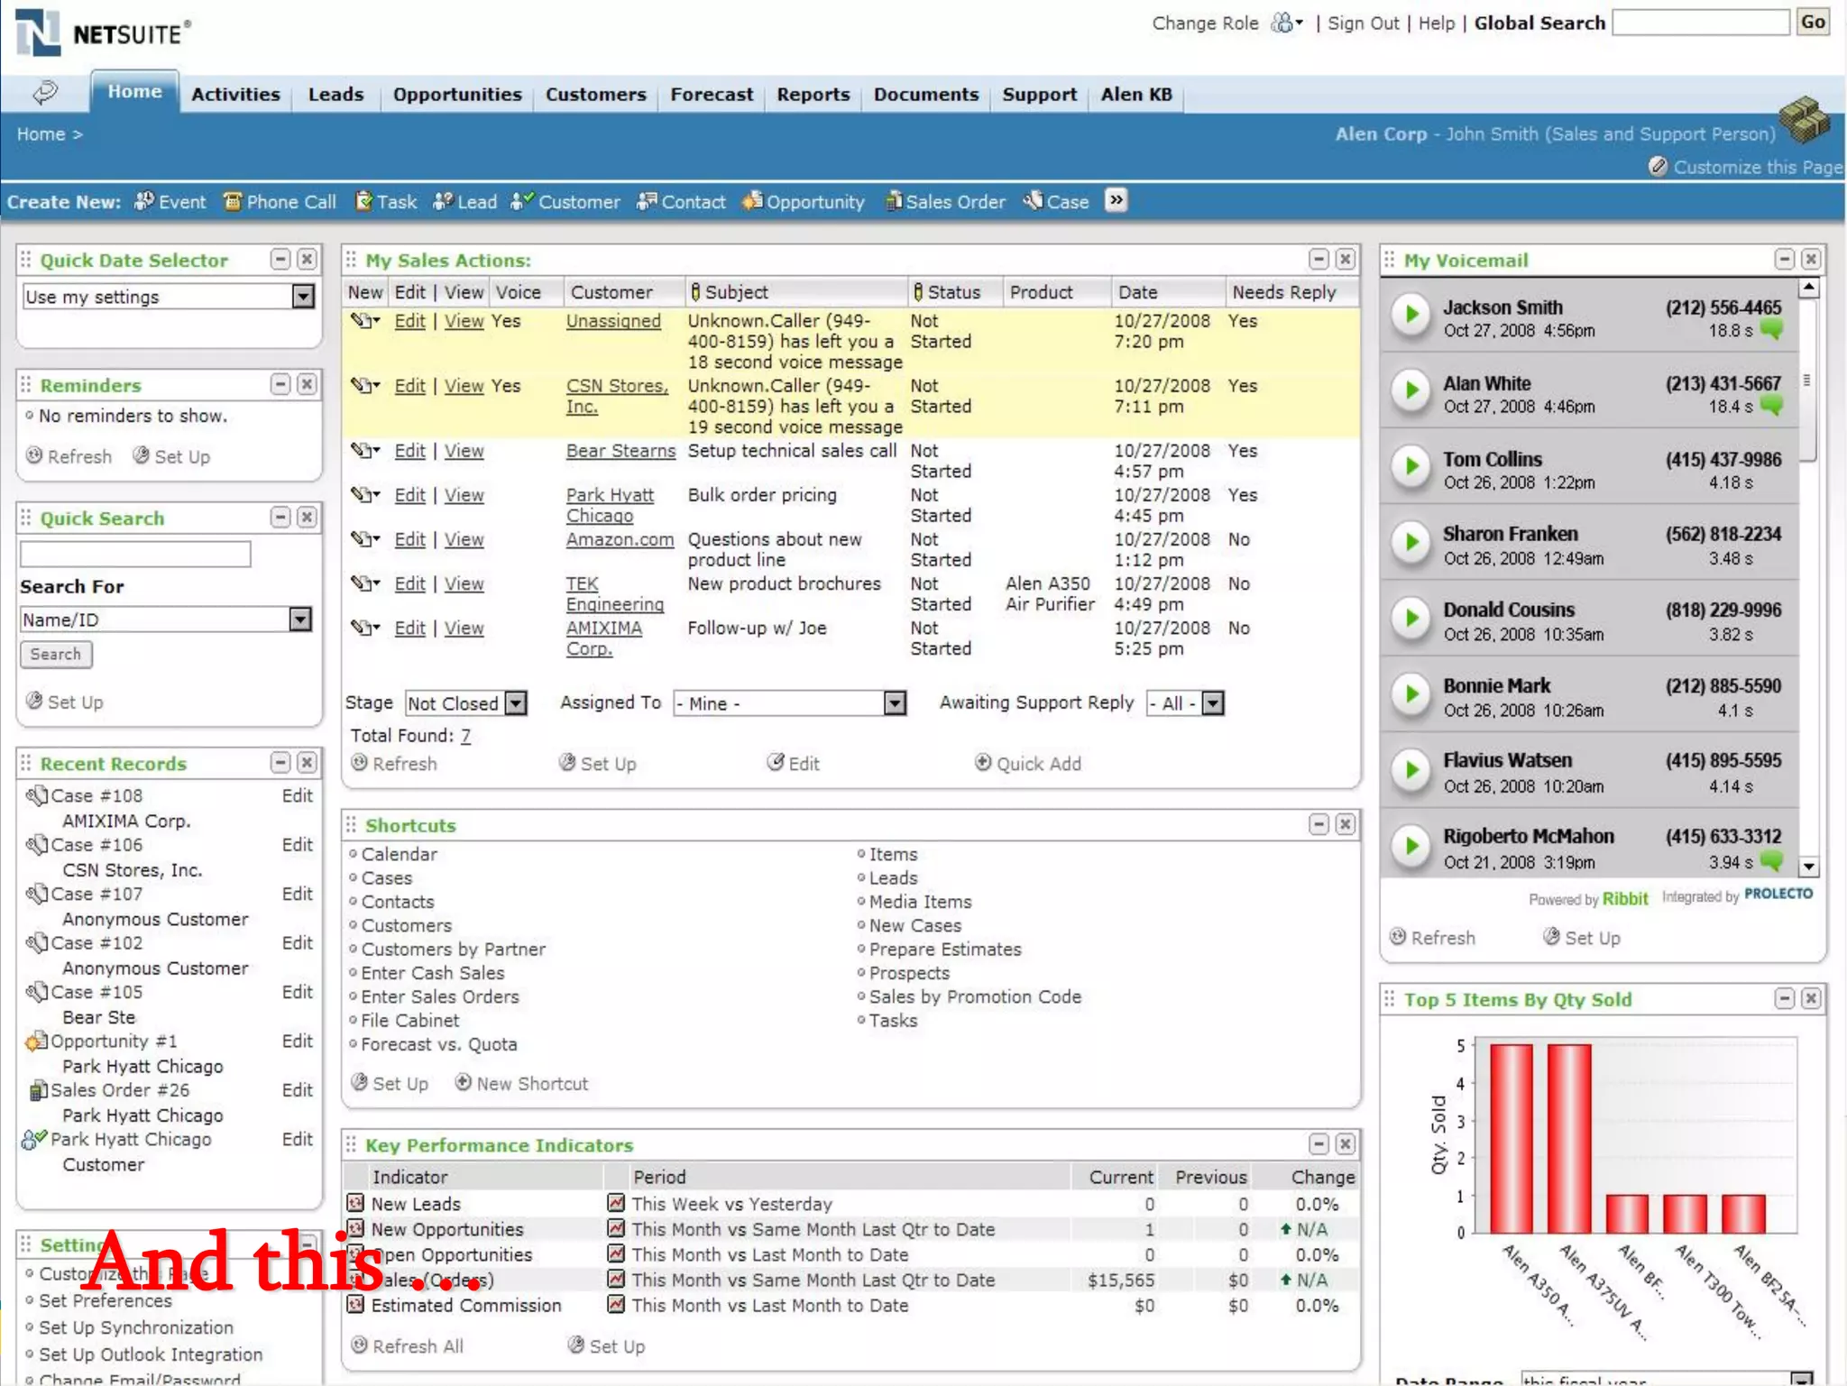Open the Stage Not Closed dropdown

pyautogui.click(x=516, y=703)
